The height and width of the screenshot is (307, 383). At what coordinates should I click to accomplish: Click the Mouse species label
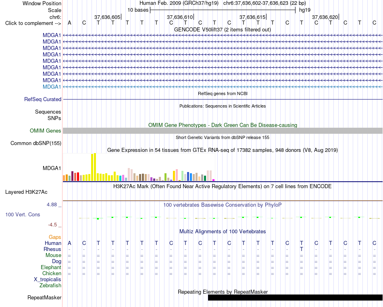pyautogui.click(x=53, y=255)
